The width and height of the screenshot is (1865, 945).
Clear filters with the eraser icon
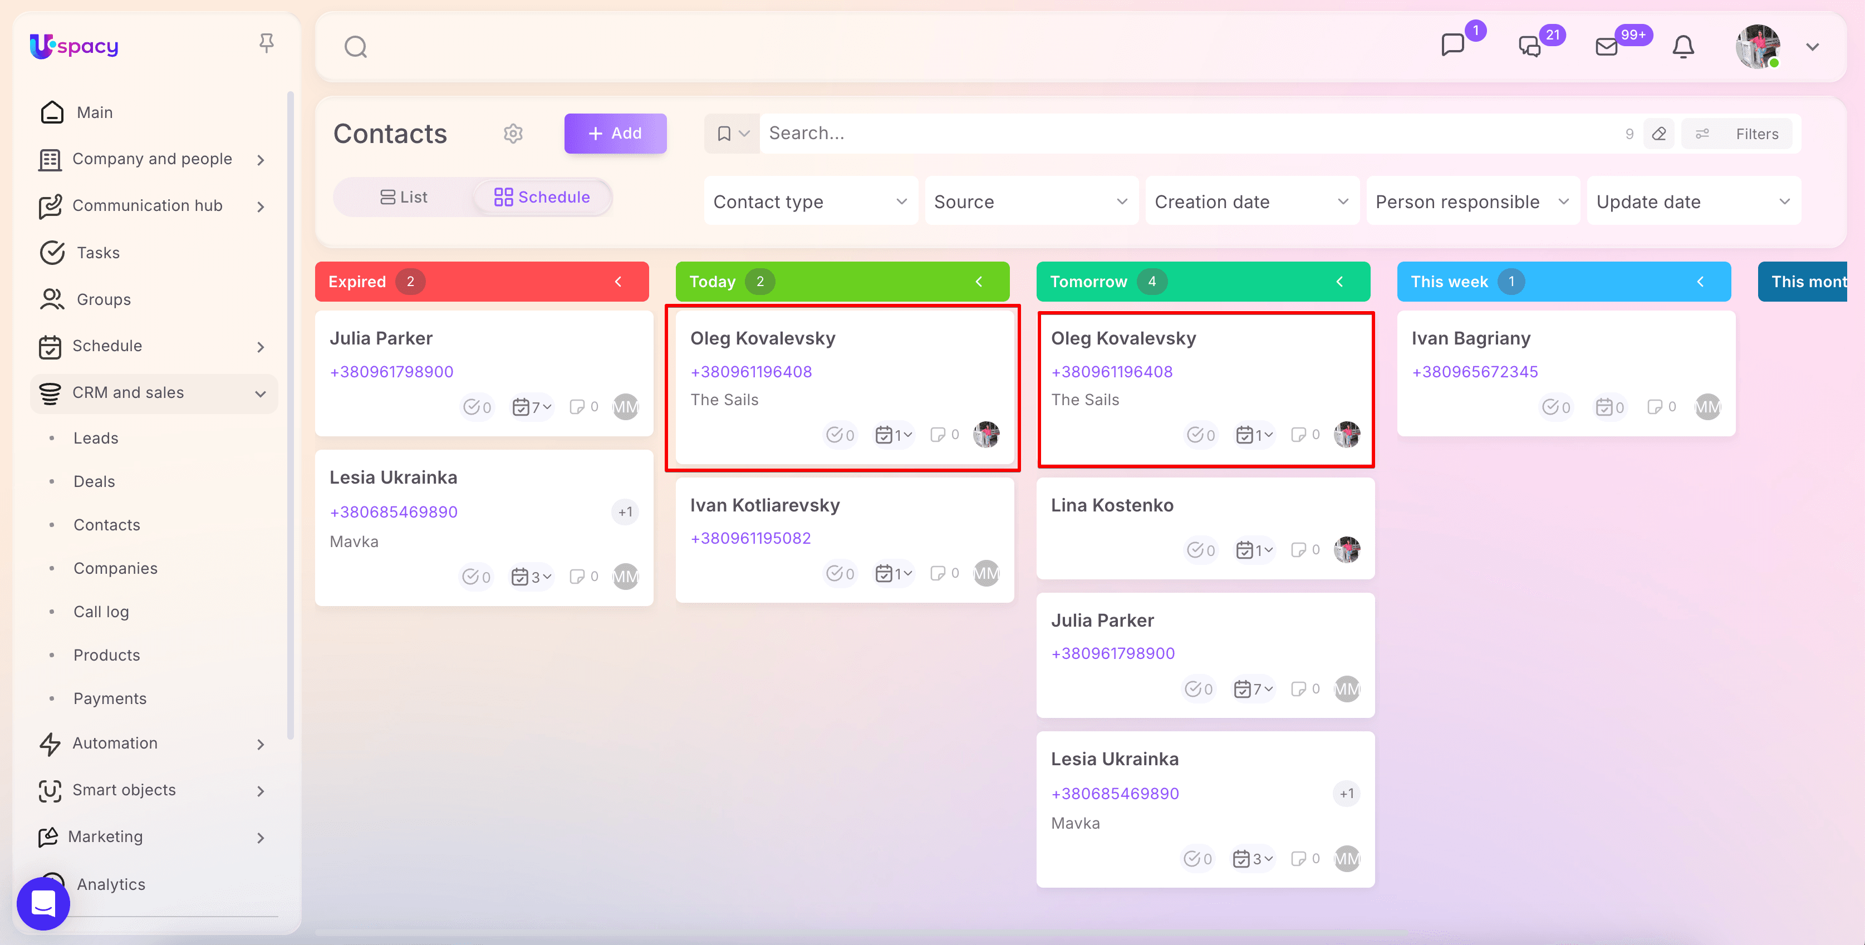(1660, 134)
